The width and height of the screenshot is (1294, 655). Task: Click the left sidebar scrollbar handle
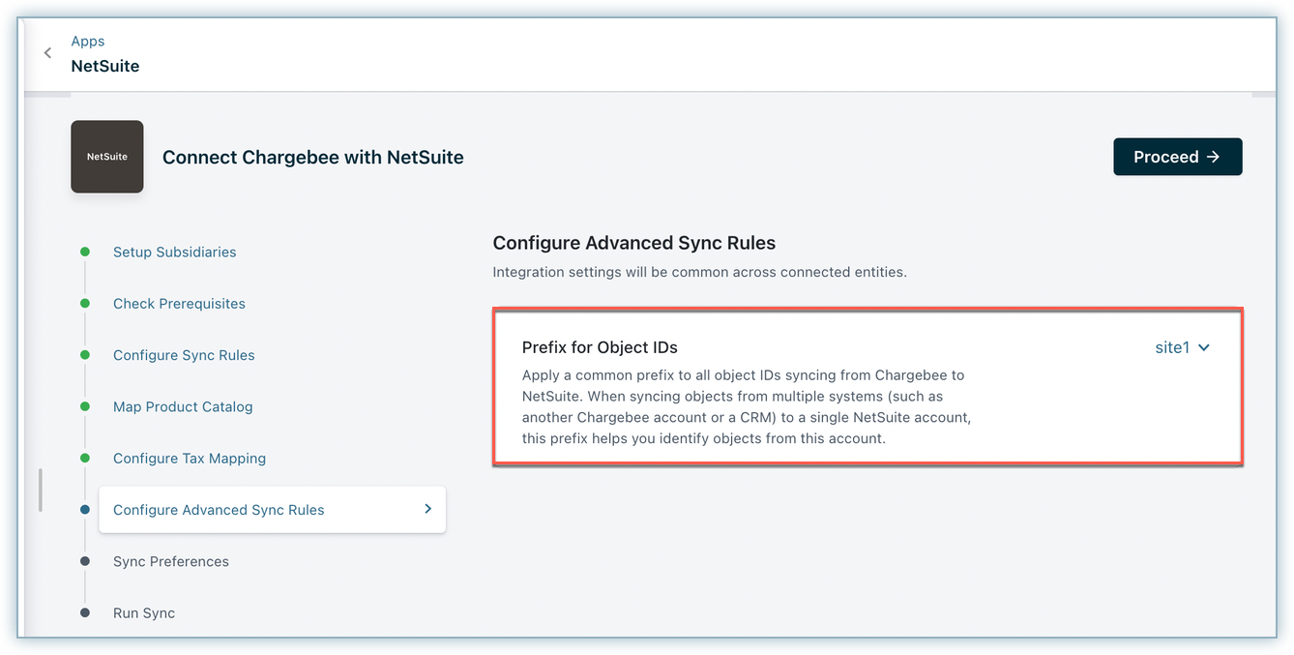[40, 490]
